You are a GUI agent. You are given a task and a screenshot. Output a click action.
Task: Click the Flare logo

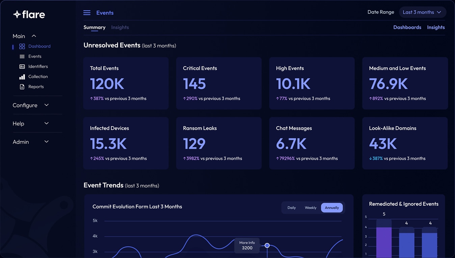coord(29,15)
